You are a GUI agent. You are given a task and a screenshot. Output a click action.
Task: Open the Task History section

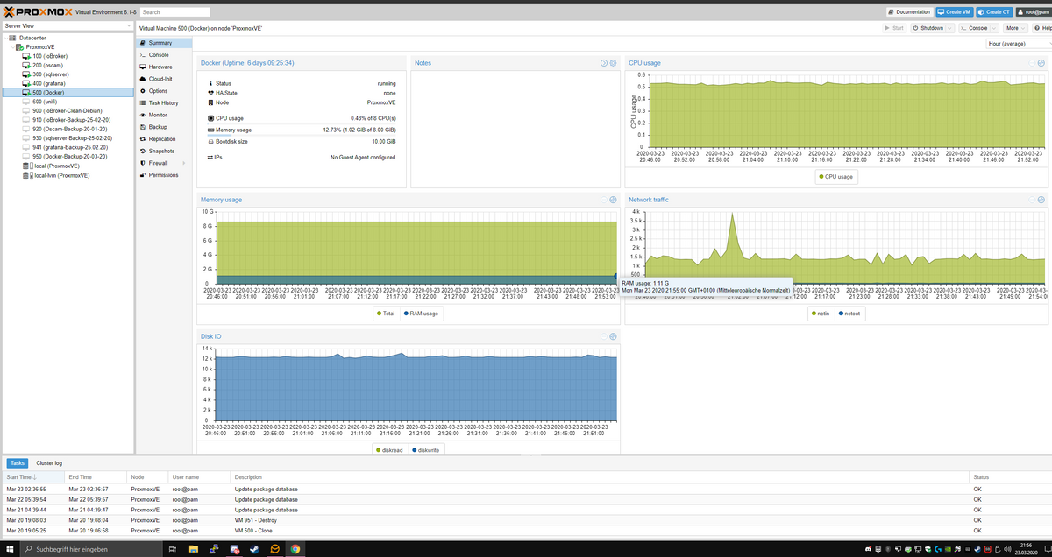tap(163, 102)
